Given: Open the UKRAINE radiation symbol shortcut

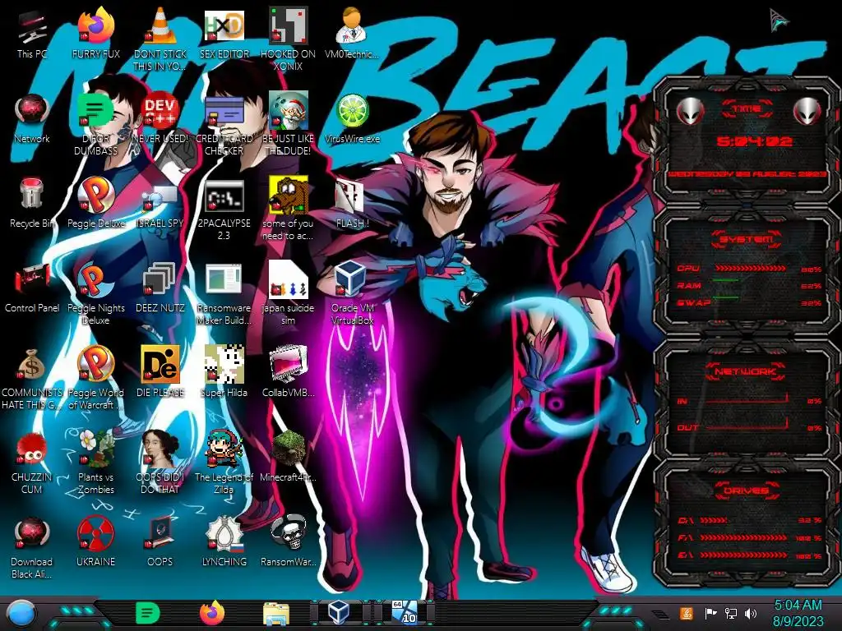Looking at the screenshot, I should [96, 542].
